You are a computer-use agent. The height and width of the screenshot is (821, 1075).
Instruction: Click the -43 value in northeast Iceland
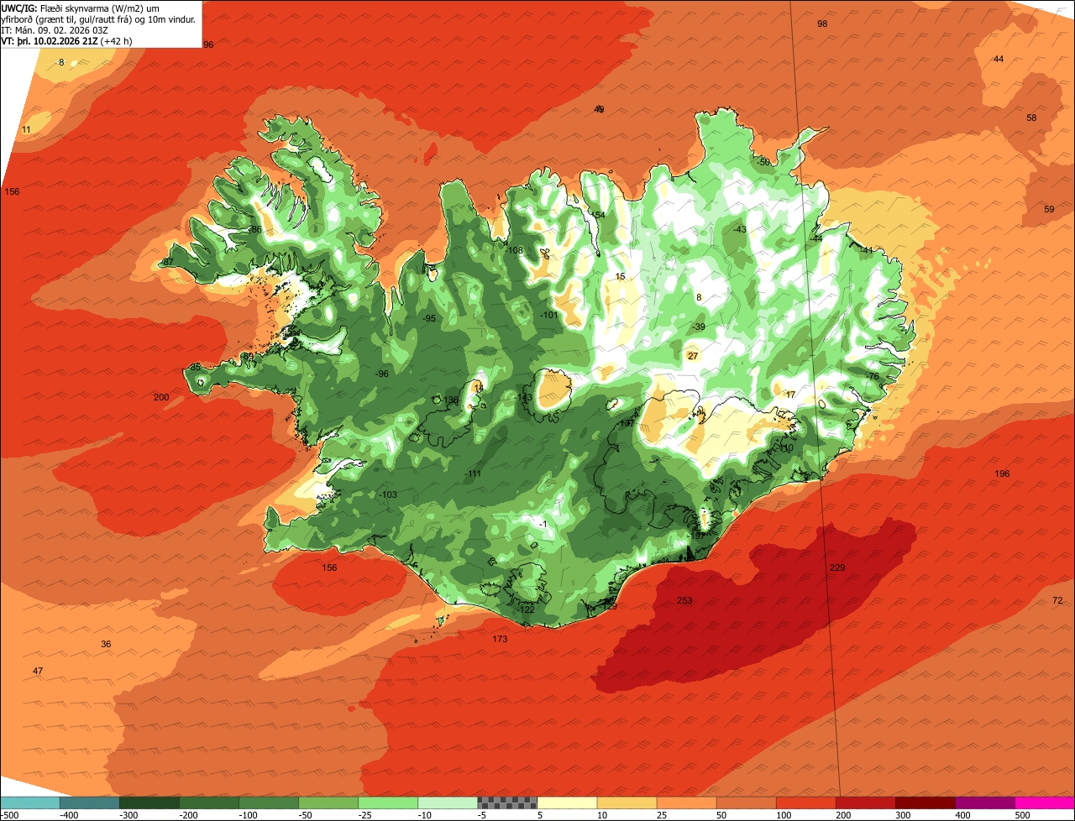(x=739, y=229)
